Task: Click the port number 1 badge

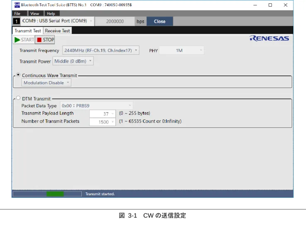Action: 16,21
